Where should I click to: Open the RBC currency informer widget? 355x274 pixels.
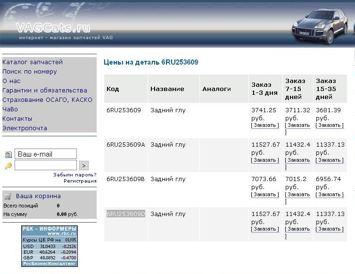(x=50, y=246)
